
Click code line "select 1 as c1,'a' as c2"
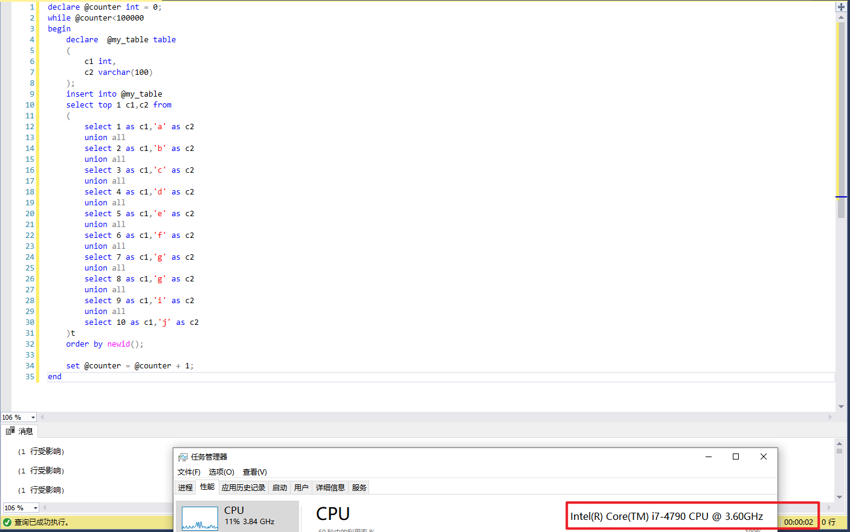point(140,127)
